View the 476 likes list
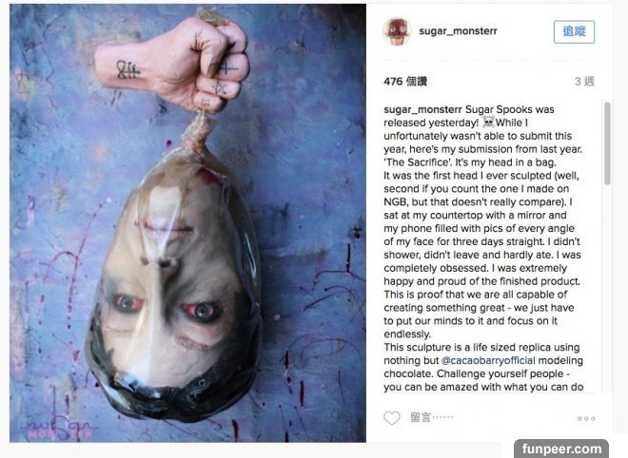The width and height of the screenshot is (628, 458). point(405,81)
